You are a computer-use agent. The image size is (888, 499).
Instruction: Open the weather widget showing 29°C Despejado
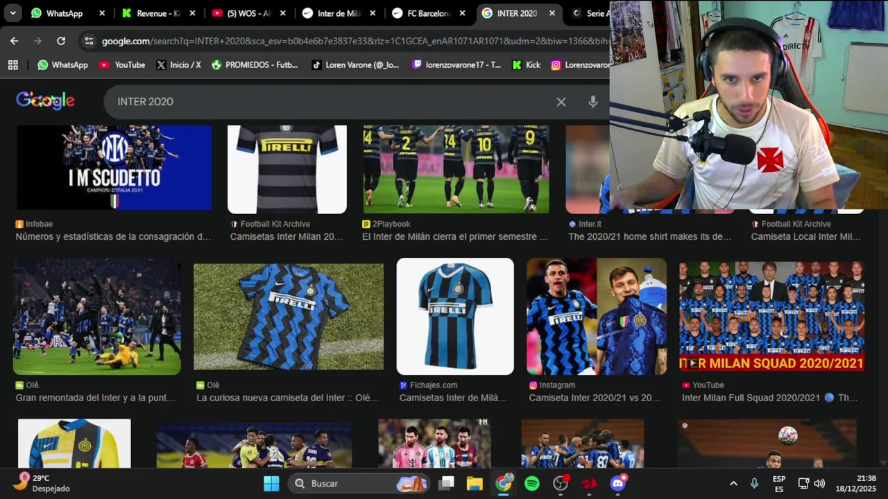[43, 483]
